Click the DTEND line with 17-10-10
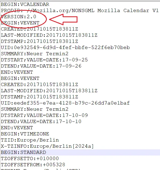 [x=41, y=121]
